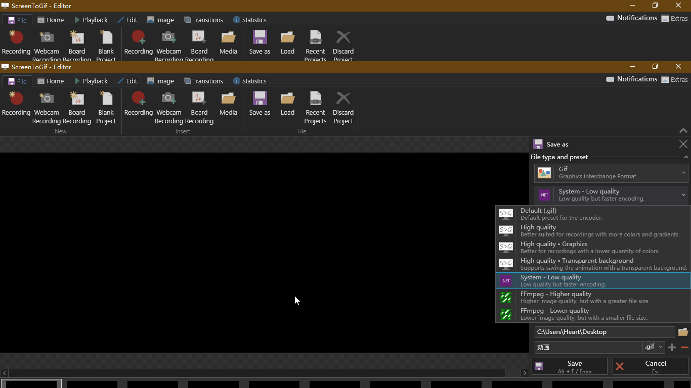Screen dimensions: 691x388
Task: Switch to Playback tab in the front window
Action: [91, 81]
